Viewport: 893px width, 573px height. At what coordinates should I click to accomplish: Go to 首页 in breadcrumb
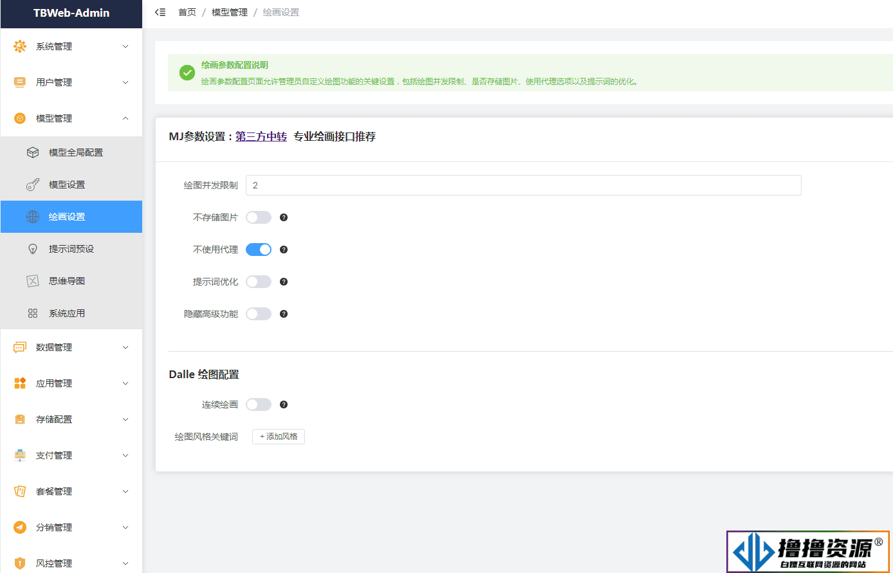point(187,12)
